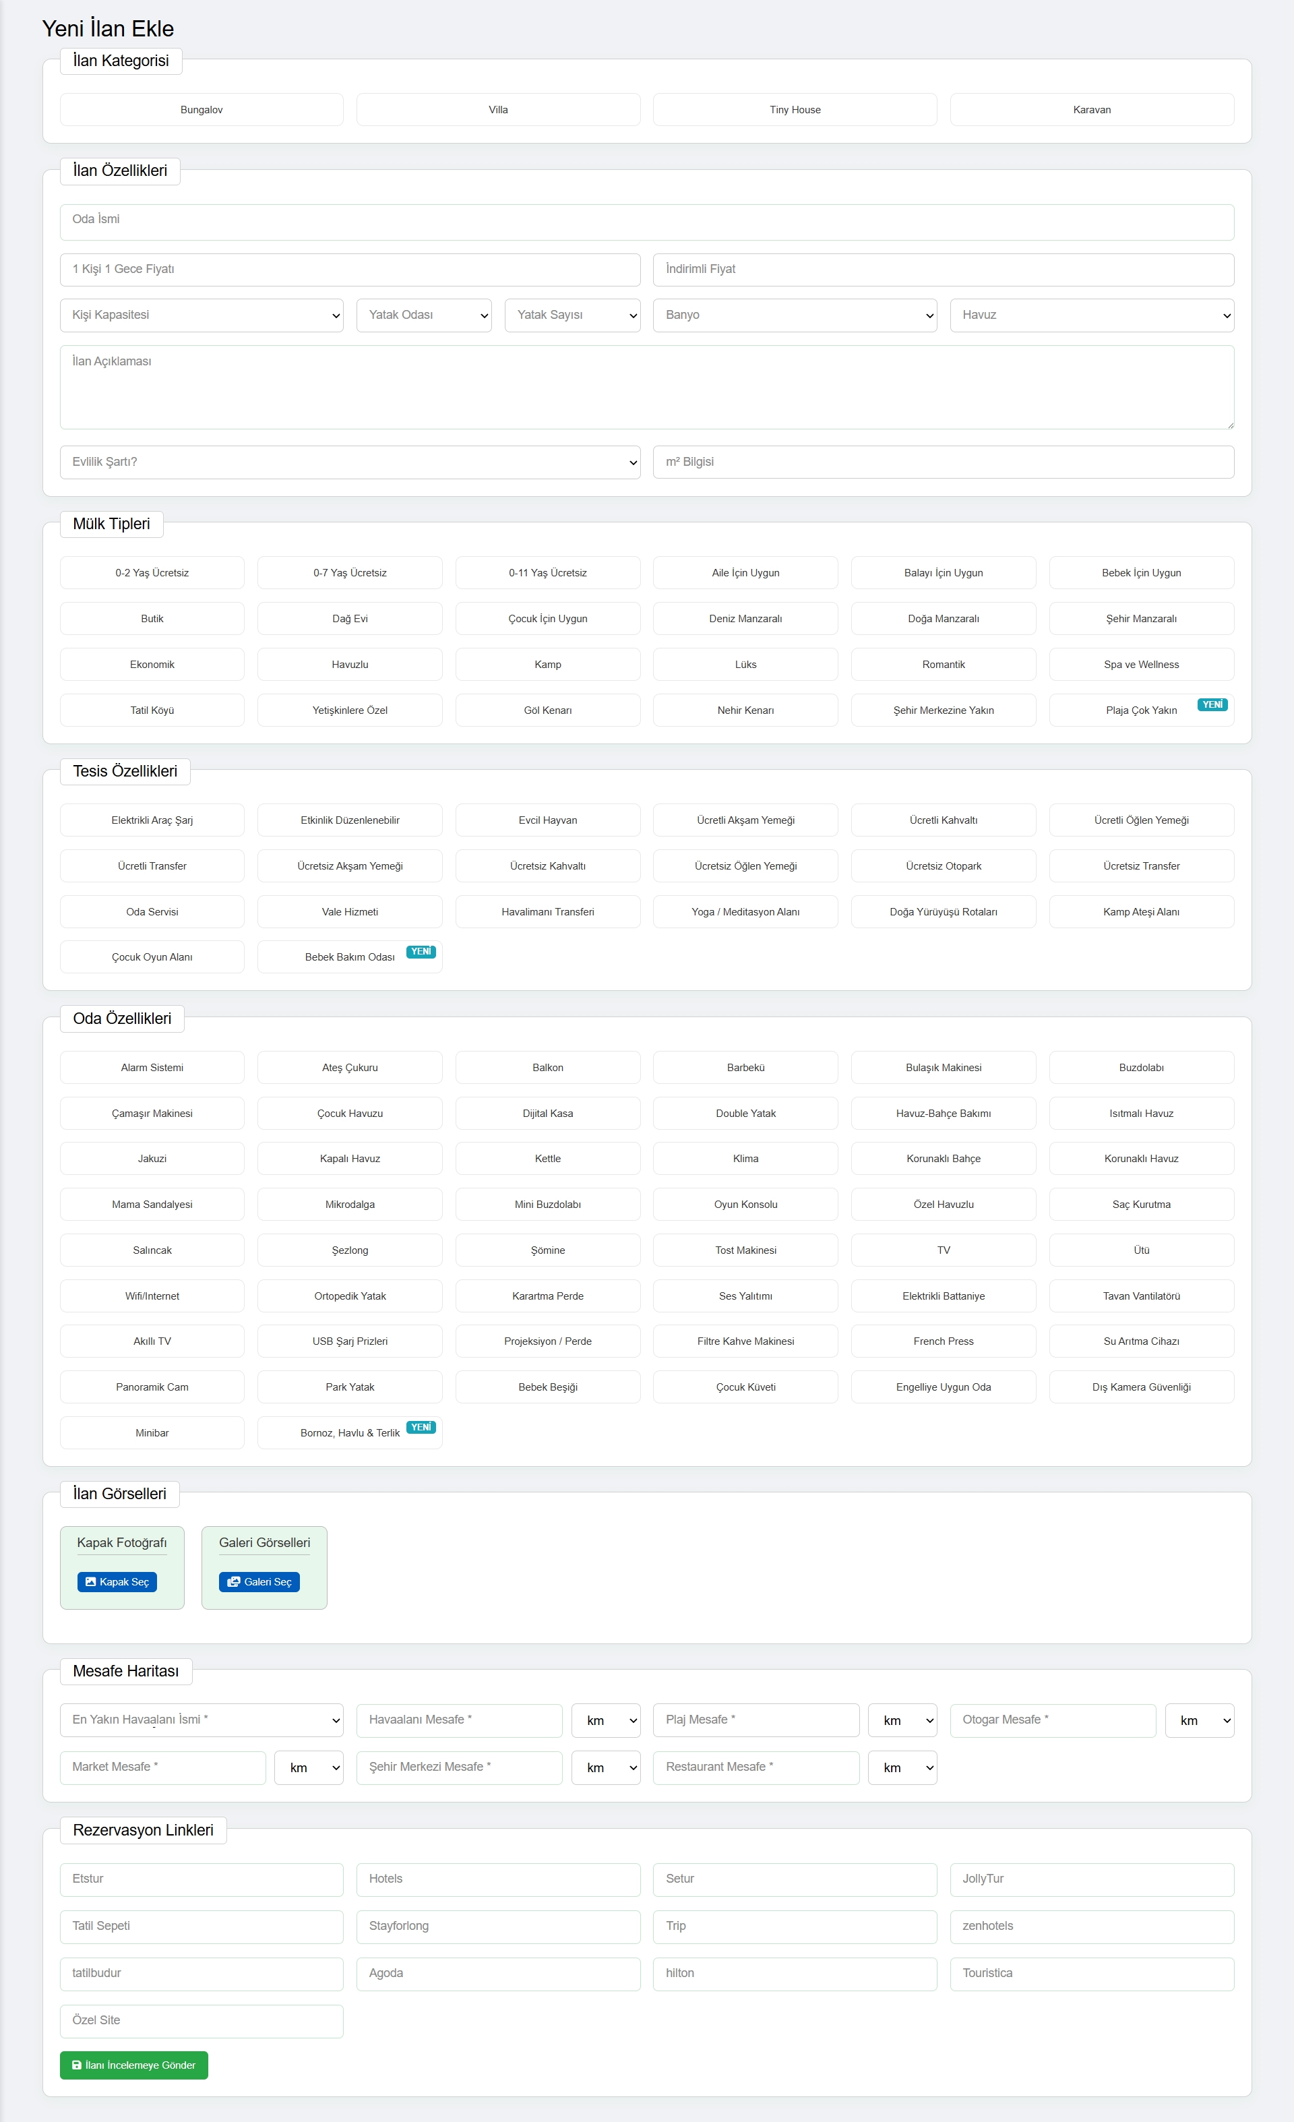Submit with İlanı İncelemeye Gönder button
Screen dimensions: 1294x2122
(133, 2064)
